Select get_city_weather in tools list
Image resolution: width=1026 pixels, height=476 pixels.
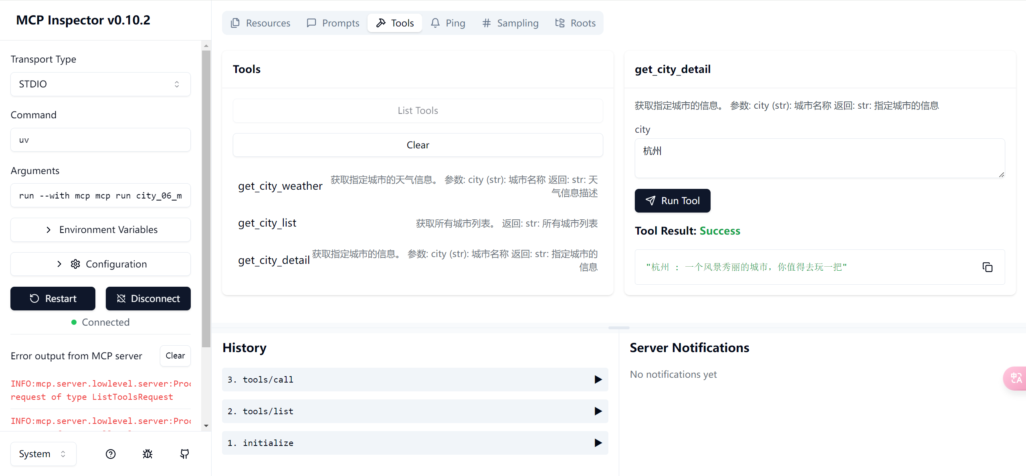pos(280,186)
